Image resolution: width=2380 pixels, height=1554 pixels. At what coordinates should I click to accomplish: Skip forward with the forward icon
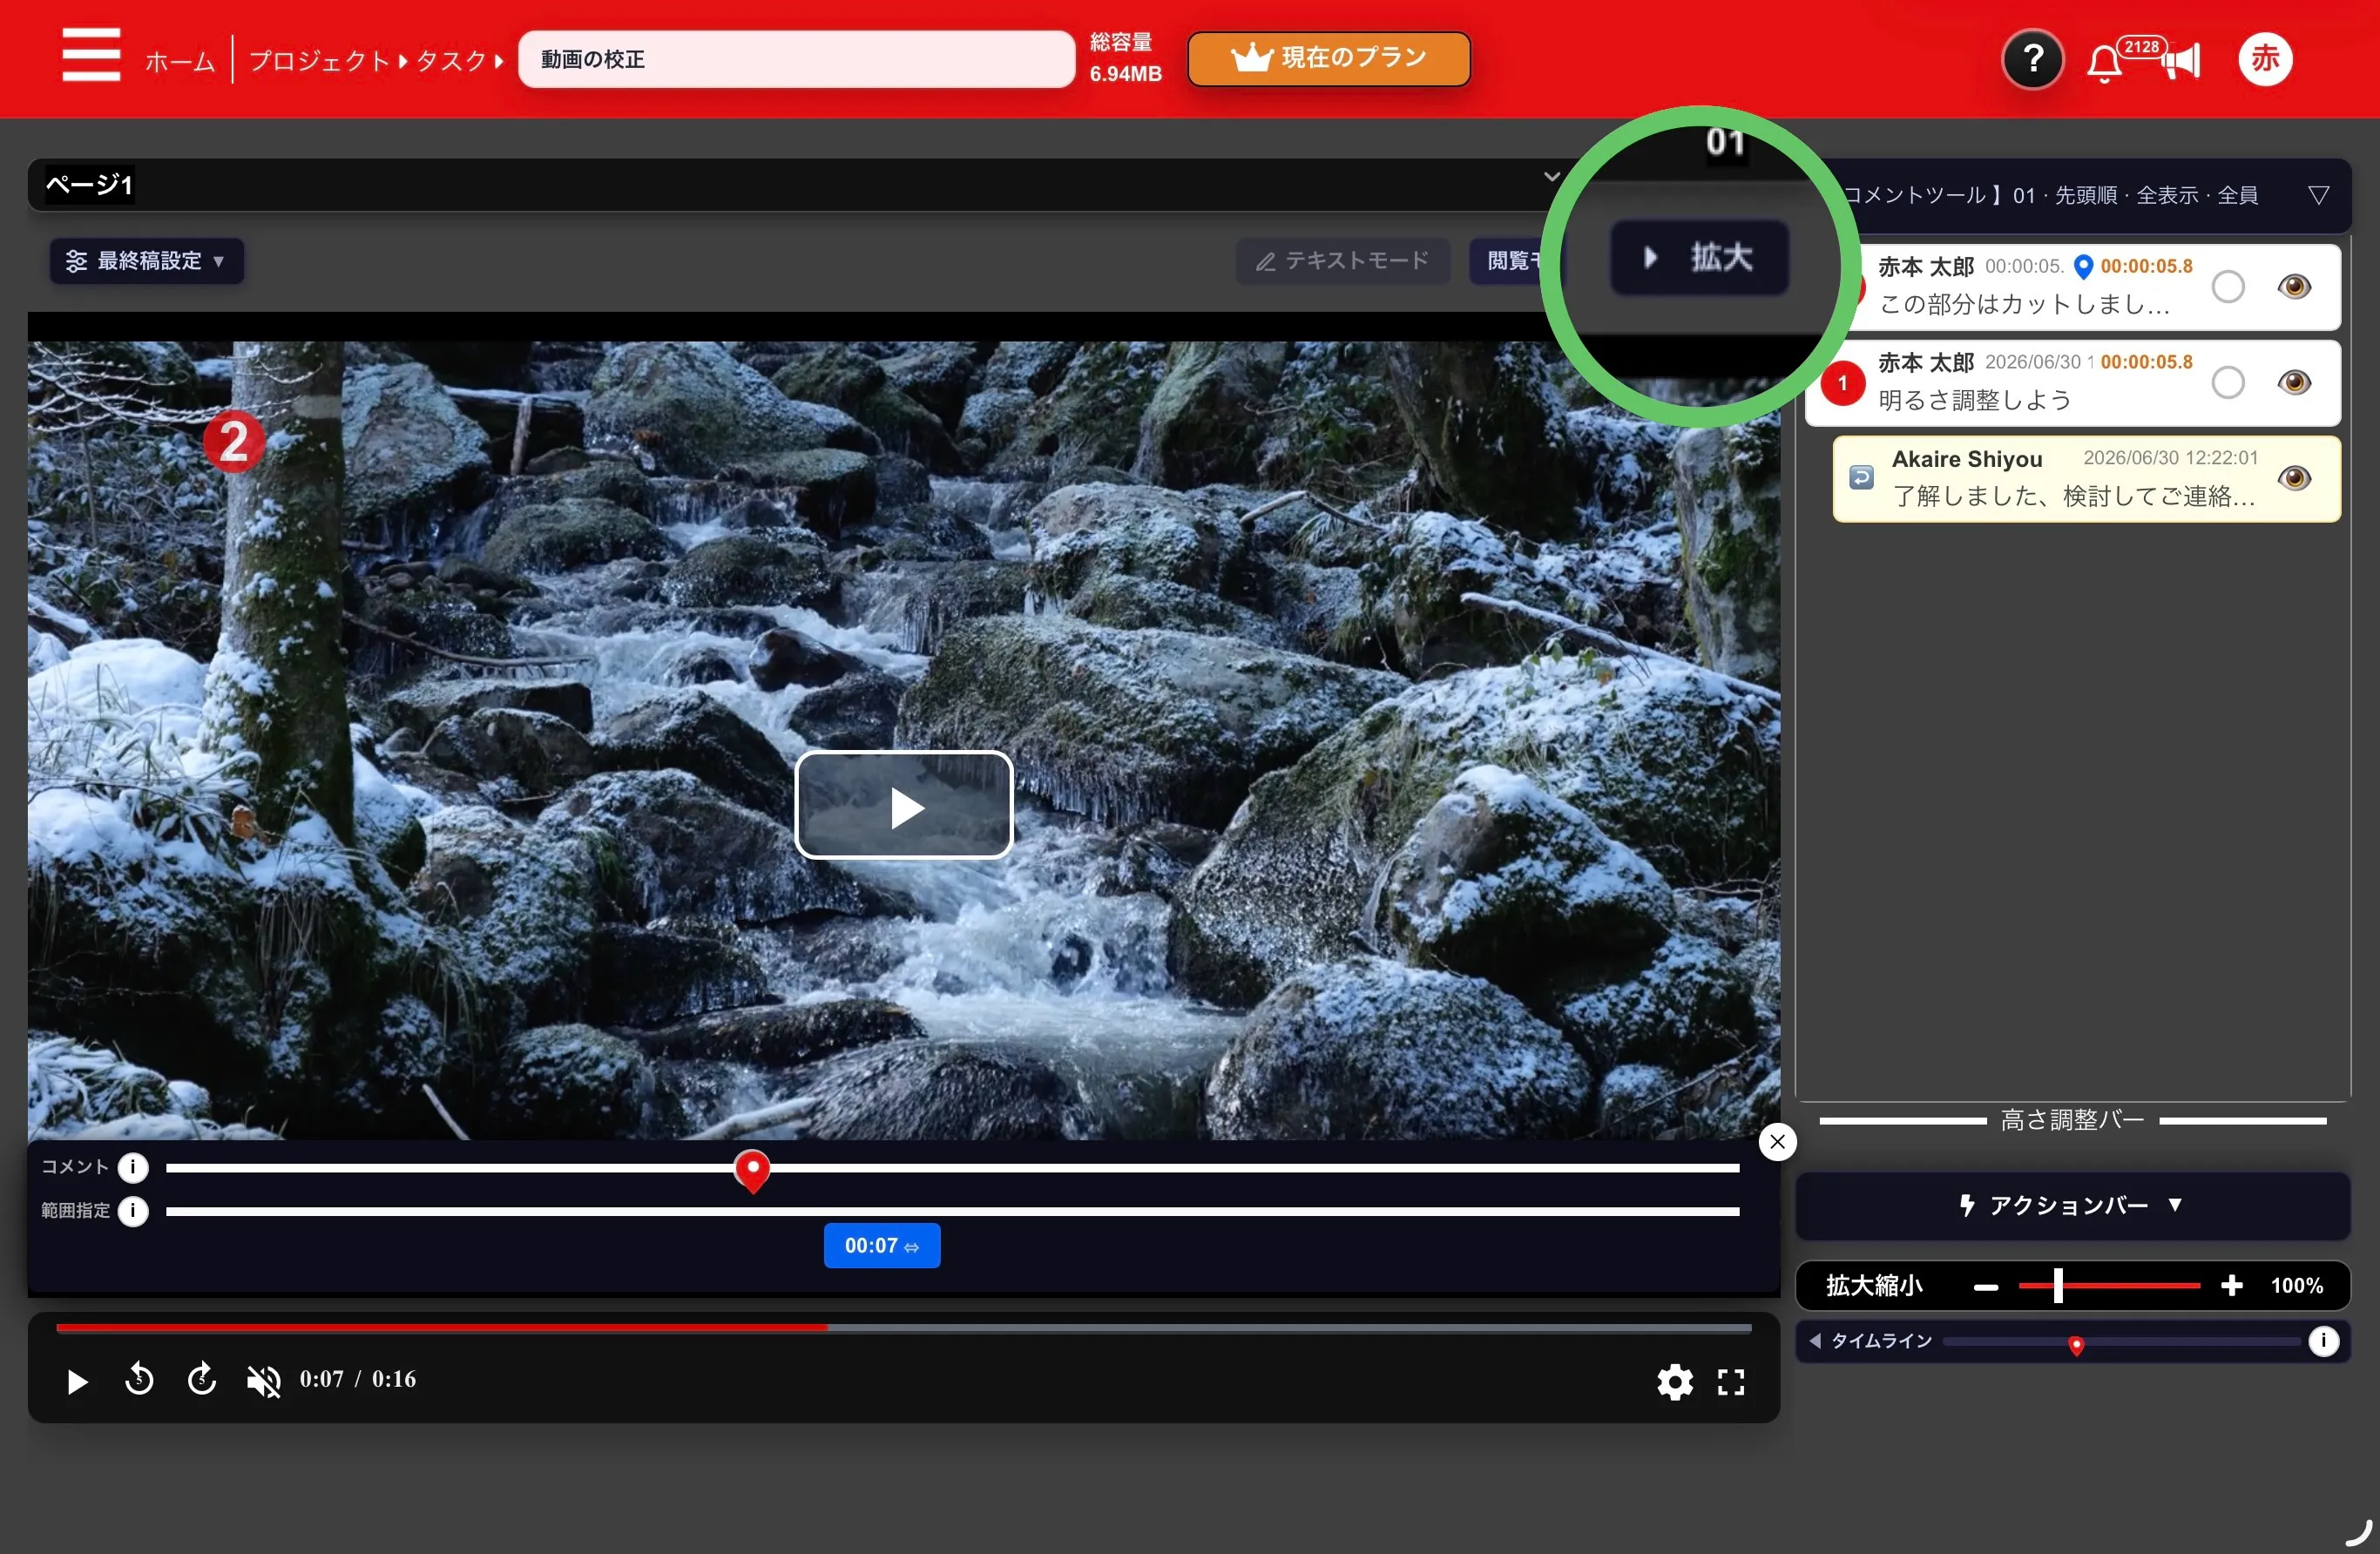(202, 1379)
